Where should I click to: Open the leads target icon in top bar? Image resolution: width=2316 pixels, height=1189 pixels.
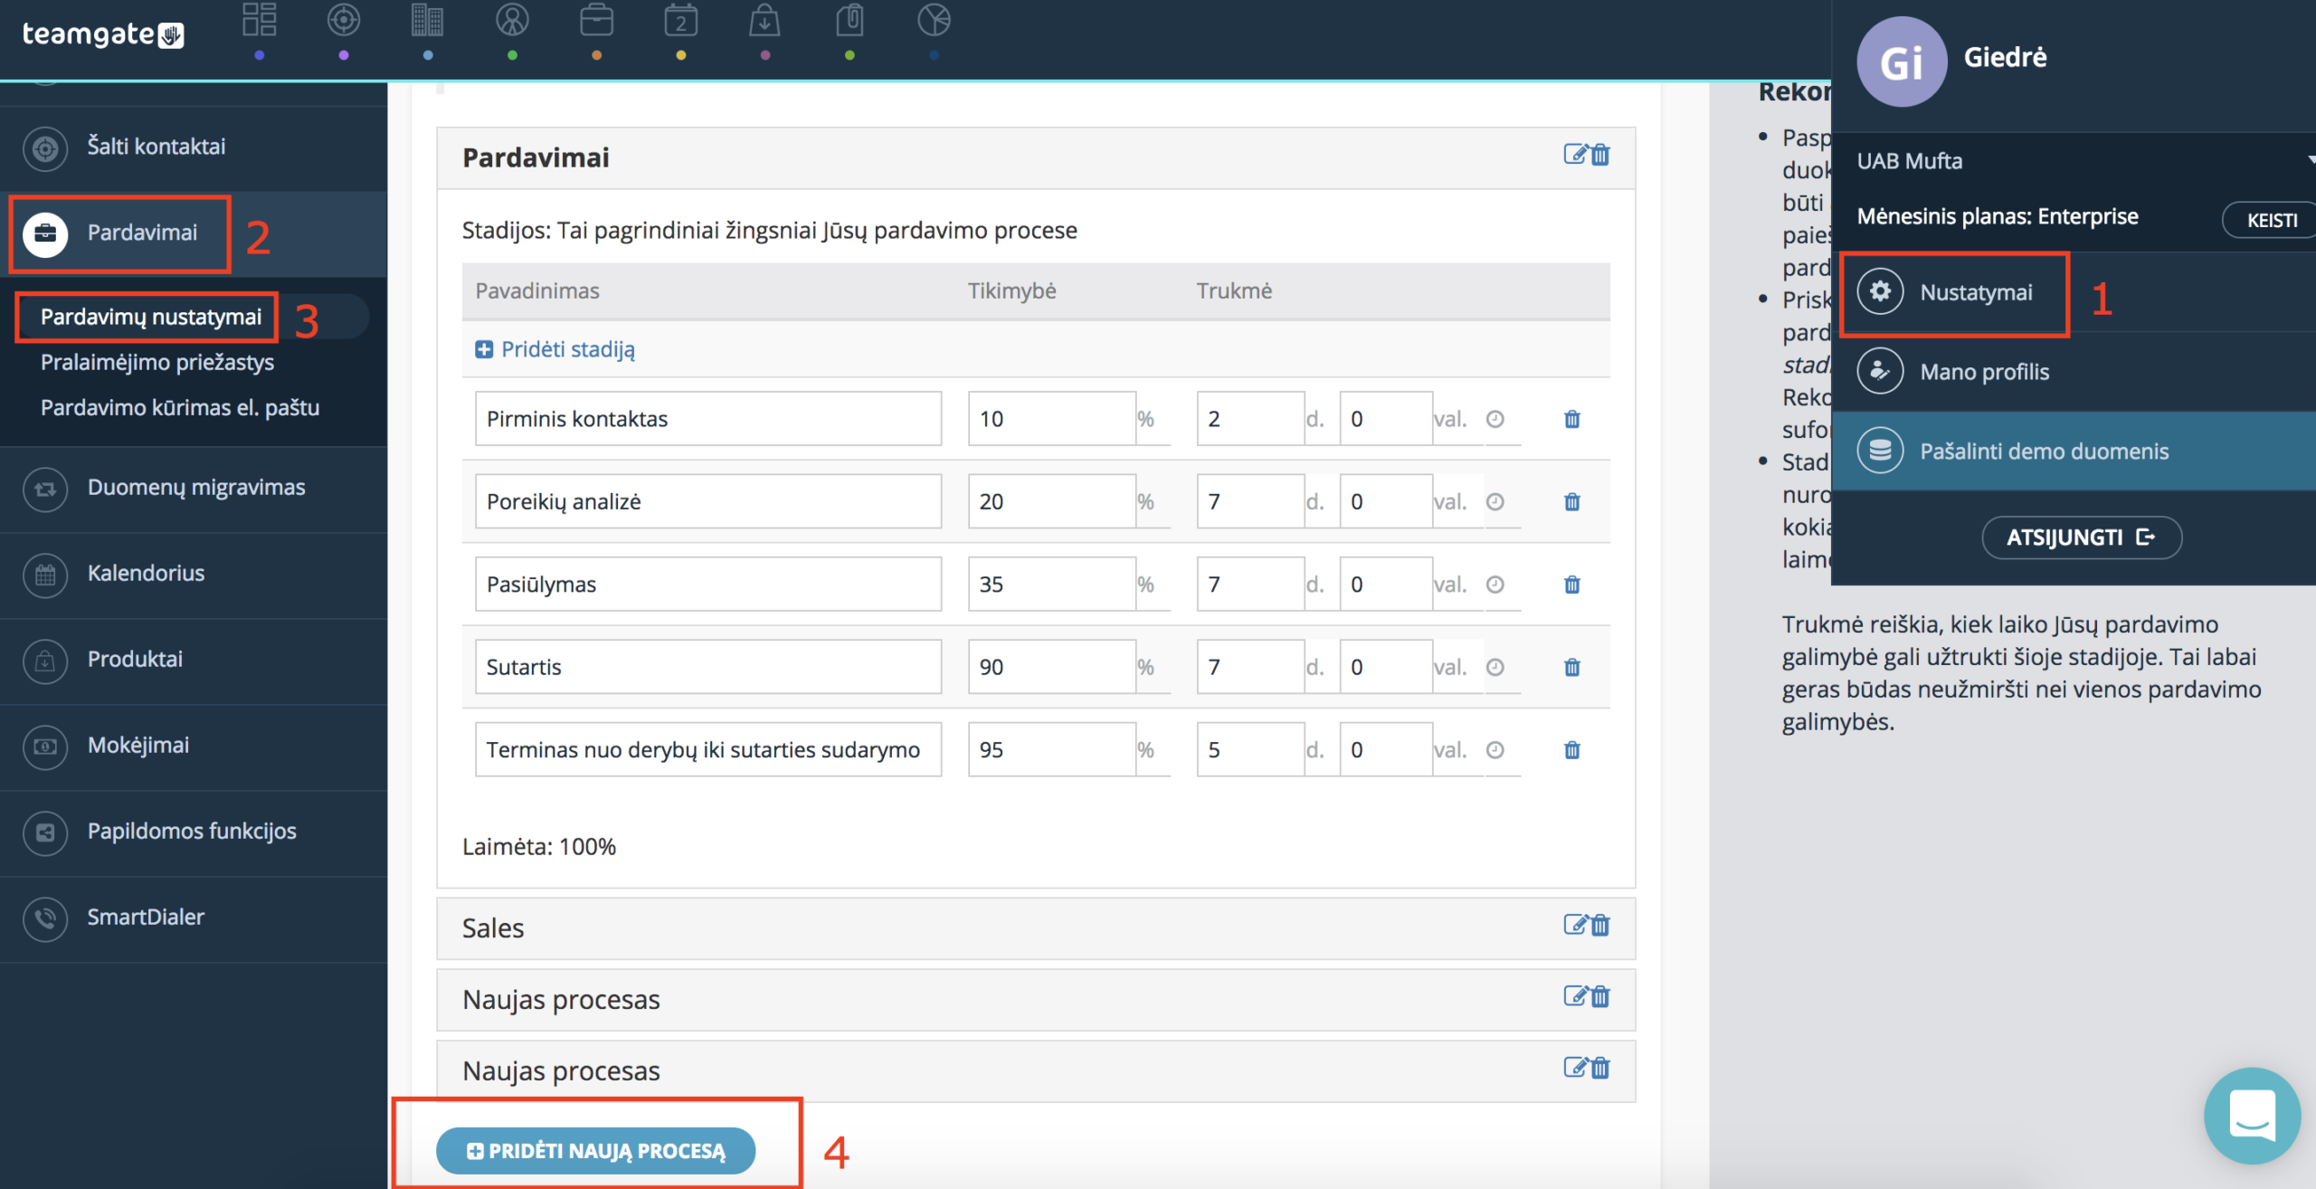pos(344,19)
